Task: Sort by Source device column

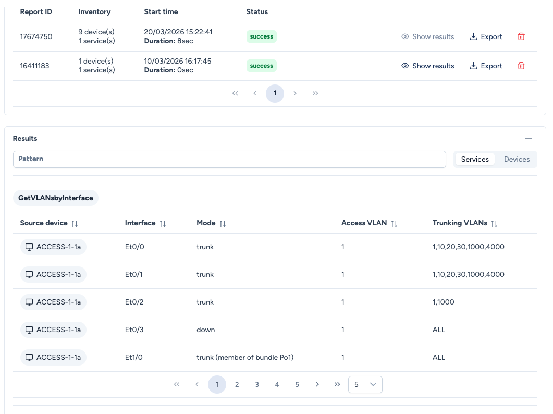Action: point(75,223)
